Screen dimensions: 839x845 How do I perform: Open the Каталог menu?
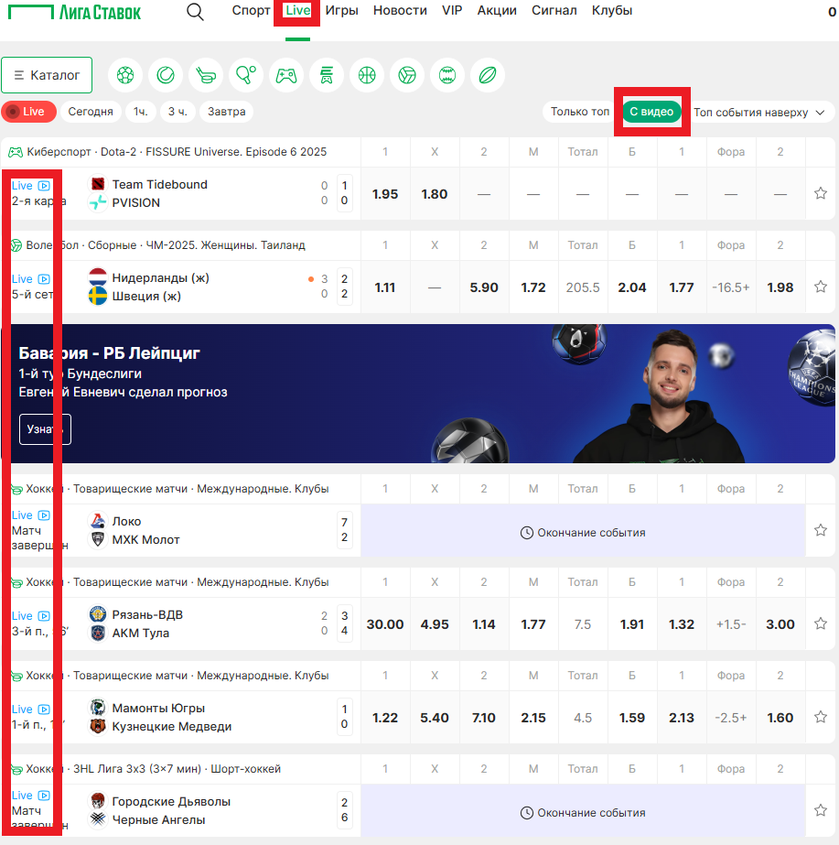47,75
